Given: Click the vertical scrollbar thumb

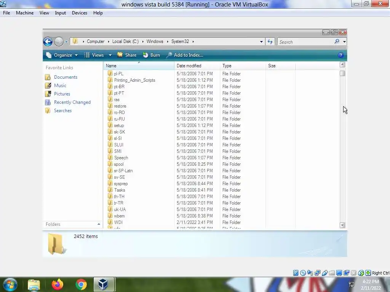Looking at the screenshot, I should pyautogui.click(x=342, y=73).
